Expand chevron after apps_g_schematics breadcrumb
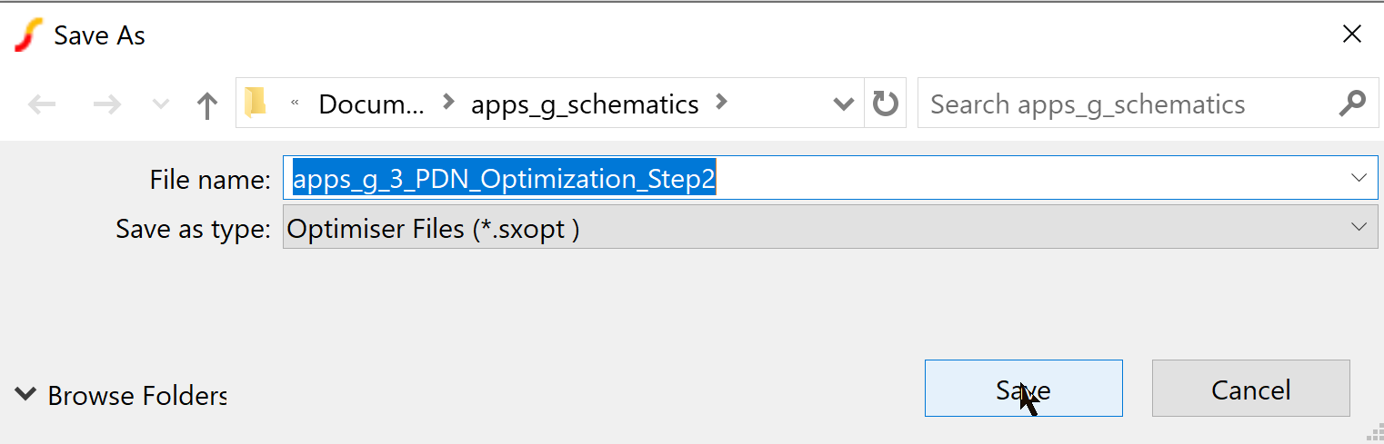Screen dimensions: 1384x444 tap(721, 103)
